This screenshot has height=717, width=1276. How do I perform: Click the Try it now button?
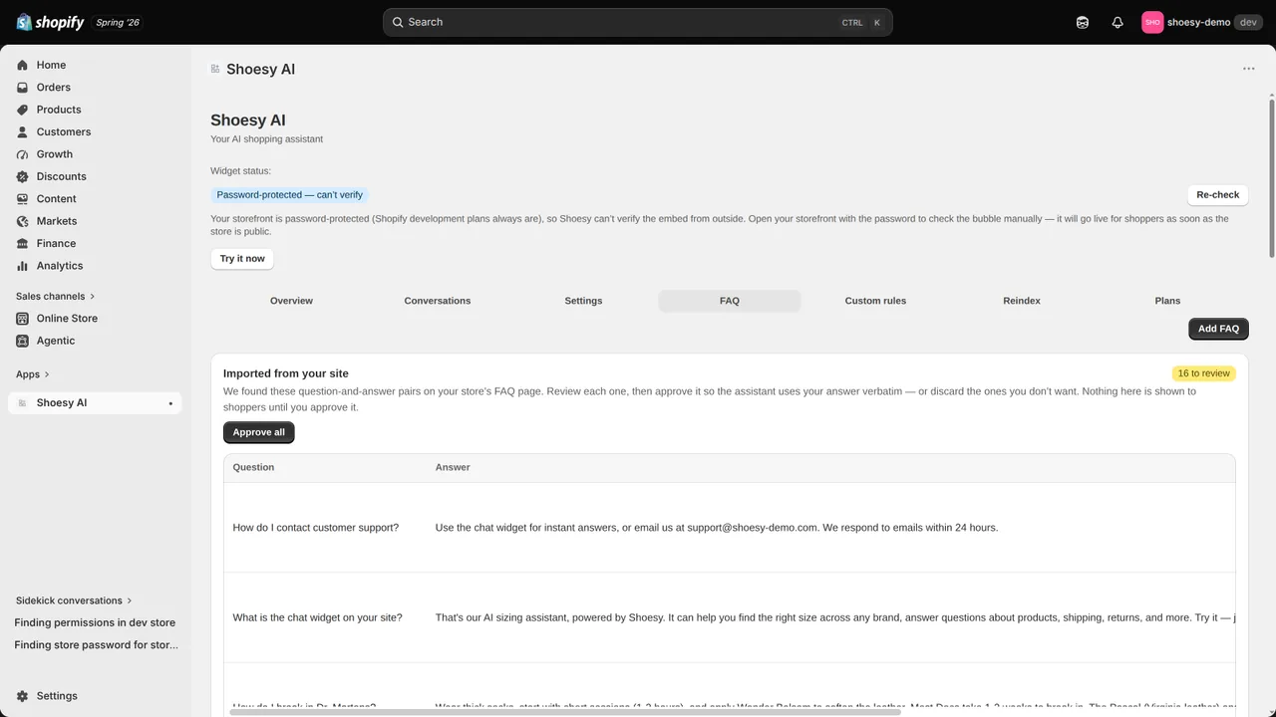pos(242,259)
